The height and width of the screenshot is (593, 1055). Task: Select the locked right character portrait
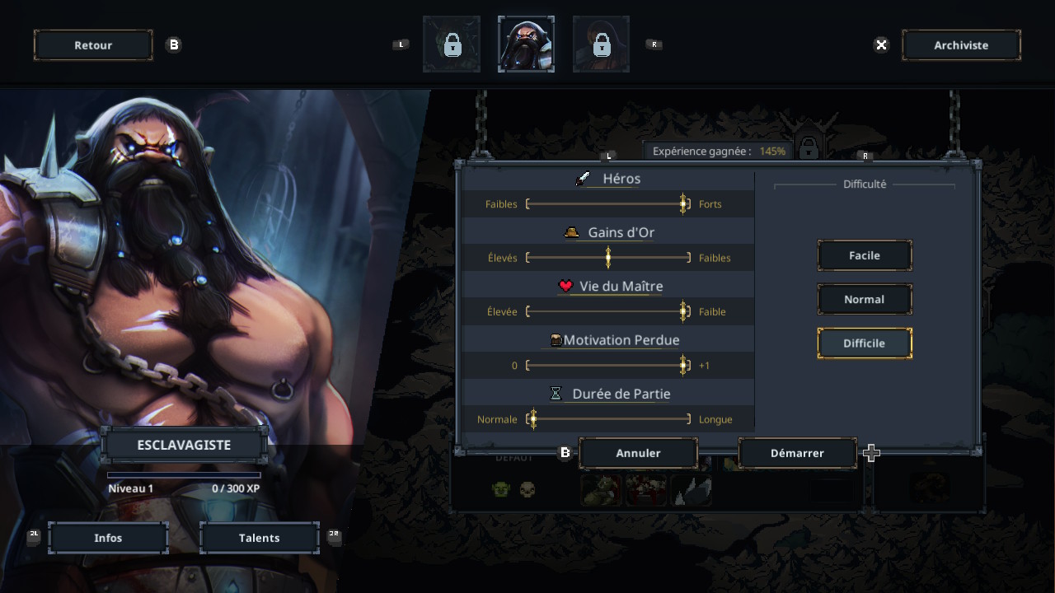click(601, 44)
